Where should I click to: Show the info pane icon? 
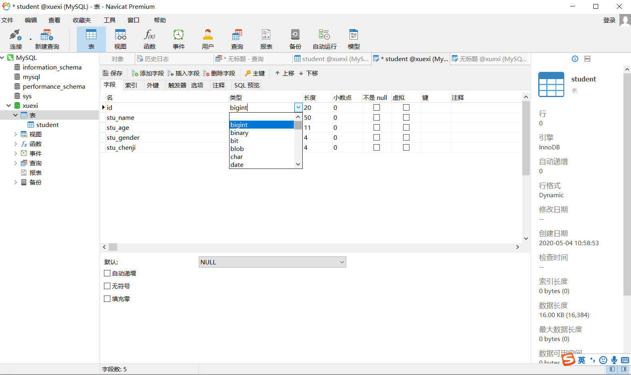point(575,59)
